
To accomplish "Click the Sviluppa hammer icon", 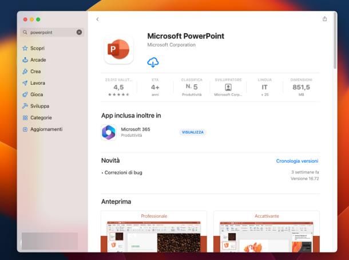I will [x=25, y=106].
